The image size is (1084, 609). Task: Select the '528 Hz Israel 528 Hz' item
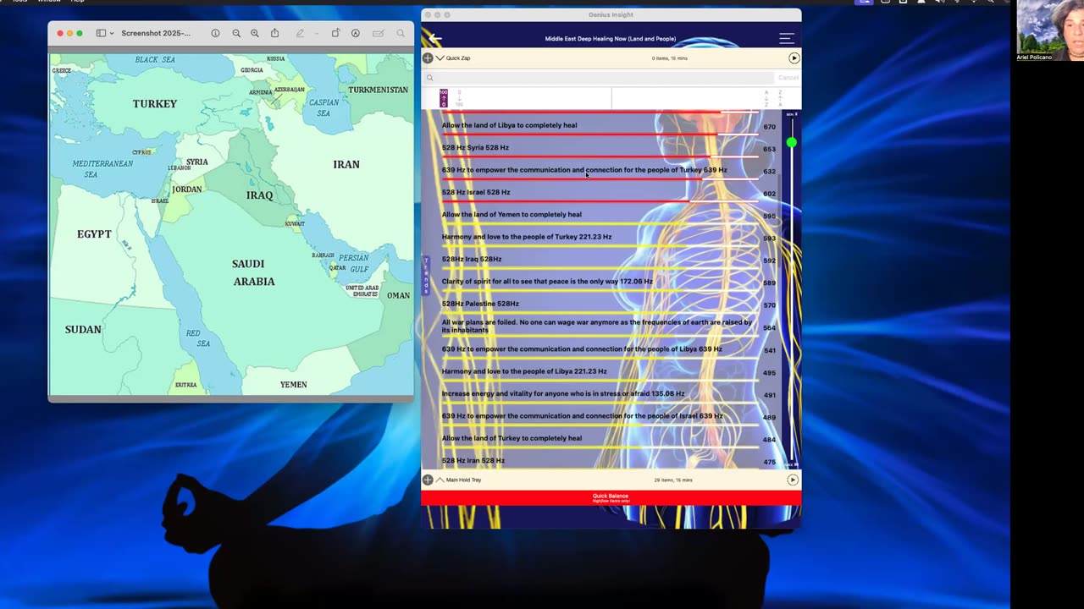pyautogui.click(x=476, y=192)
